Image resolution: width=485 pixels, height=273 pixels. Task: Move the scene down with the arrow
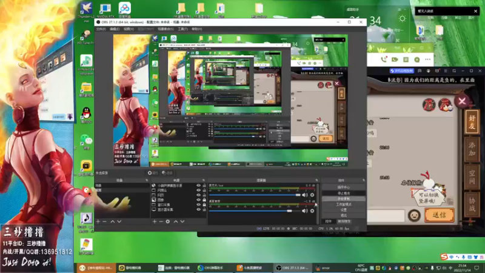click(x=119, y=221)
